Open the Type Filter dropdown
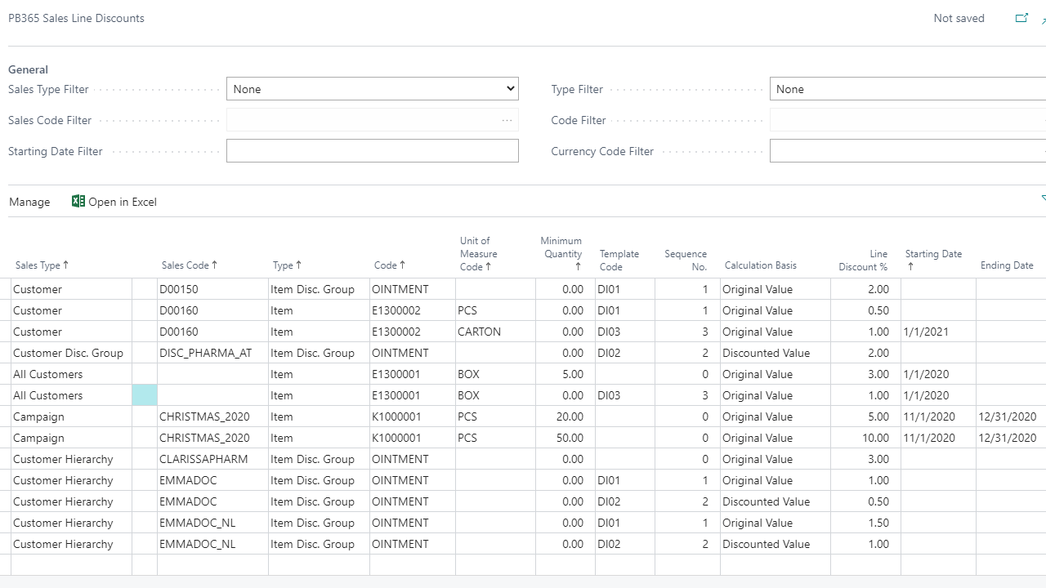This screenshot has height=588, width=1046. pyautogui.click(x=907, y=89)
